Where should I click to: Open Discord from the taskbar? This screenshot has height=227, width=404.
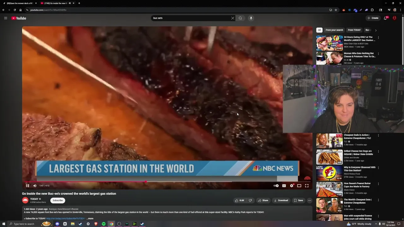pos(57,224)
